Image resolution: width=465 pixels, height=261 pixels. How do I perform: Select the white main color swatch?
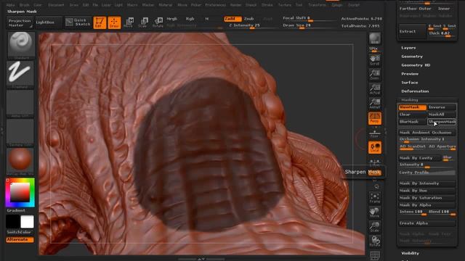27,222
